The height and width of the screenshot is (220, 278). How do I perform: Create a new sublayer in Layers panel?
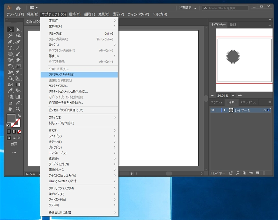[251, 173]
